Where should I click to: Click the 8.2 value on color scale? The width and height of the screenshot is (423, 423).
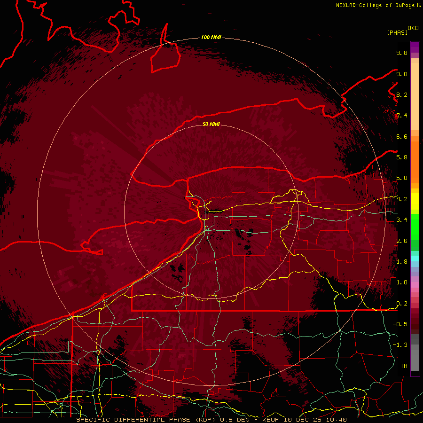coord(402,94)
